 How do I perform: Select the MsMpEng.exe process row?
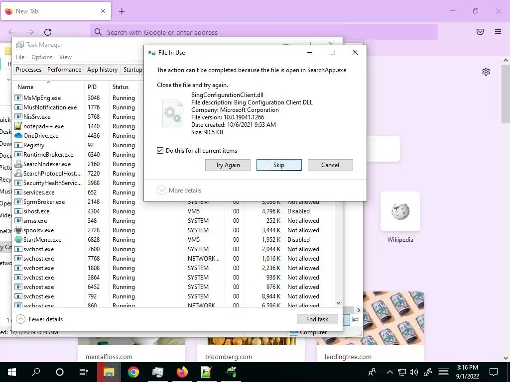pos(78,98)
